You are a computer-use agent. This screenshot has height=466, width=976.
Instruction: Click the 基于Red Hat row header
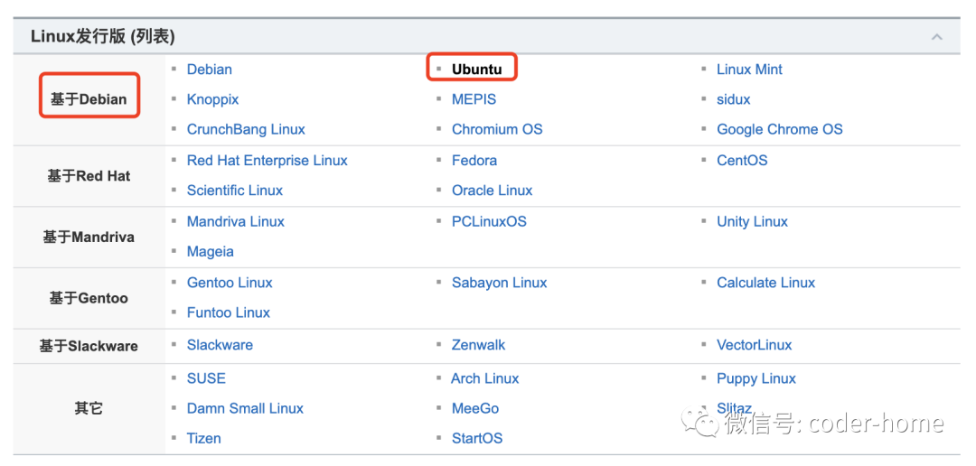[x=89, y=176]
